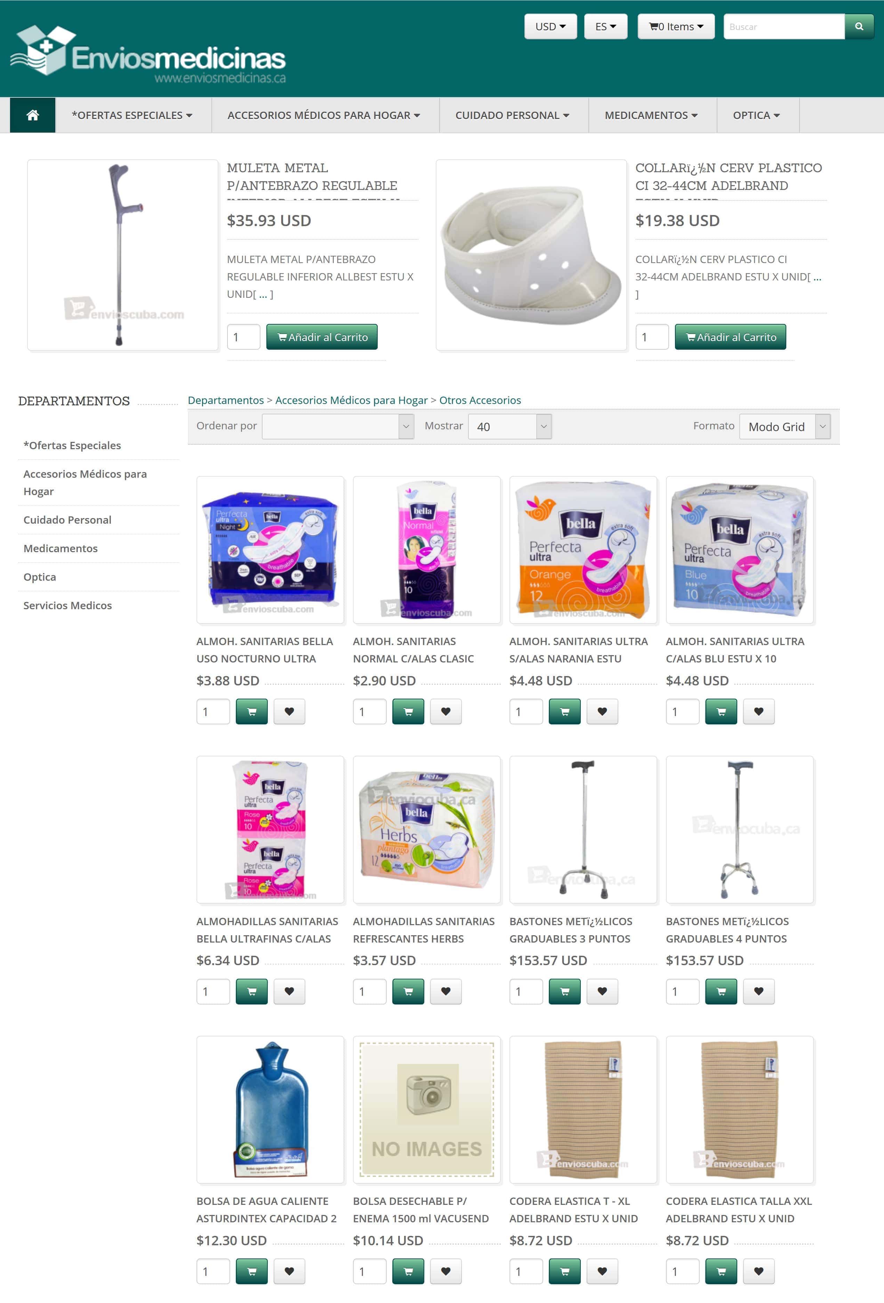This screenshot has width=884, height=1303.
Task: Add 3 Puntos cane to cart
Action: (564, 991)
